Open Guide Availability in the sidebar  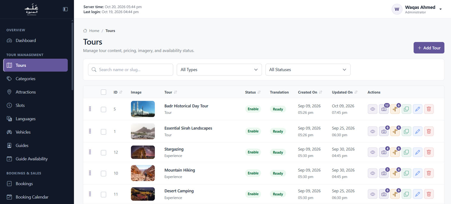(35, 159)
